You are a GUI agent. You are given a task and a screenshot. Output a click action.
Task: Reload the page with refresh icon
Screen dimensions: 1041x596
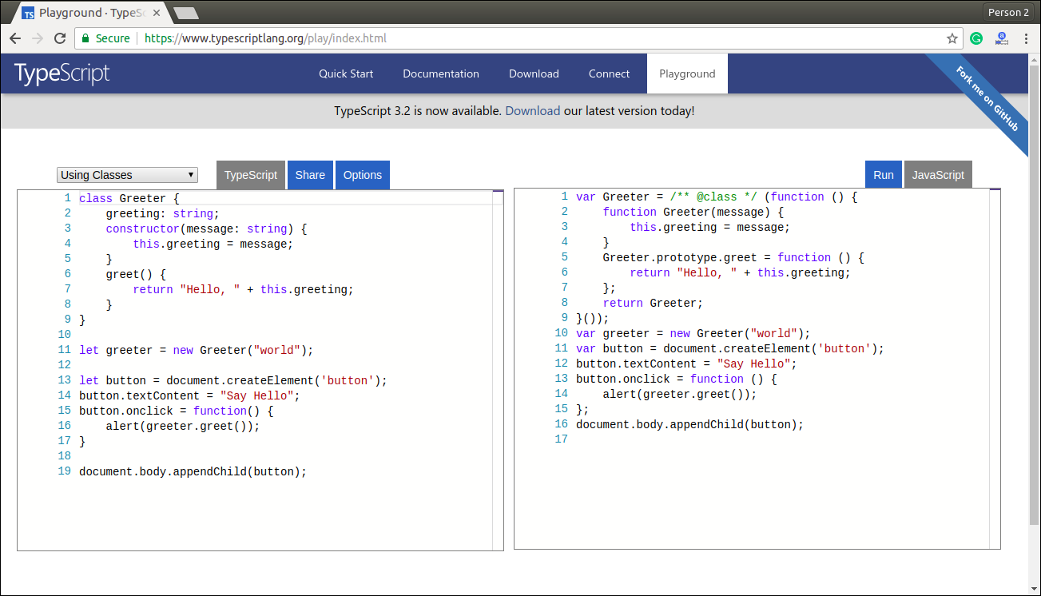coord(60,38)
